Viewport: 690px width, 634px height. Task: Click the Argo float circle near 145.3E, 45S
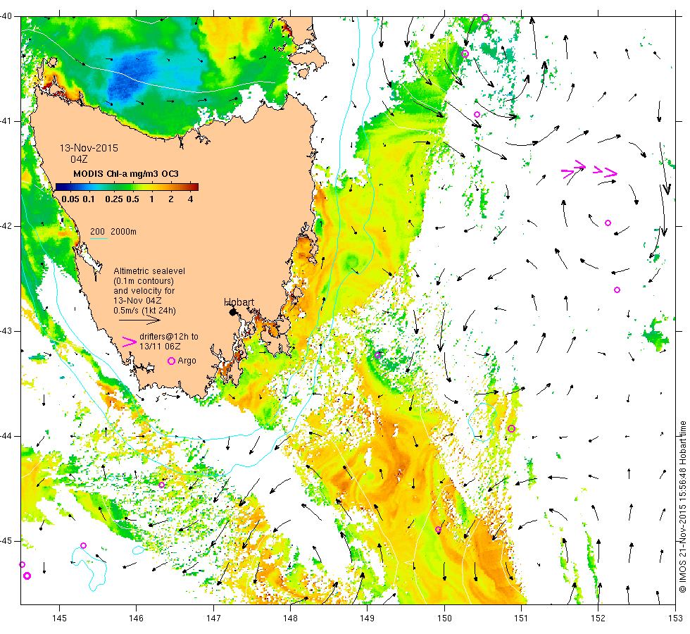tap(83, 545)
